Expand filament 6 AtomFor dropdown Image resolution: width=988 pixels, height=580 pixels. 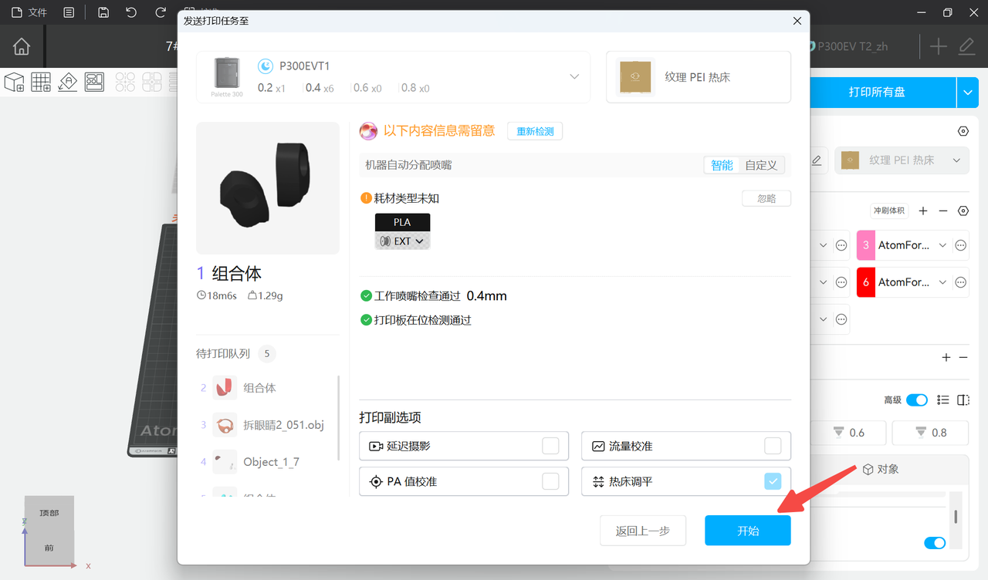click(943, 282)
